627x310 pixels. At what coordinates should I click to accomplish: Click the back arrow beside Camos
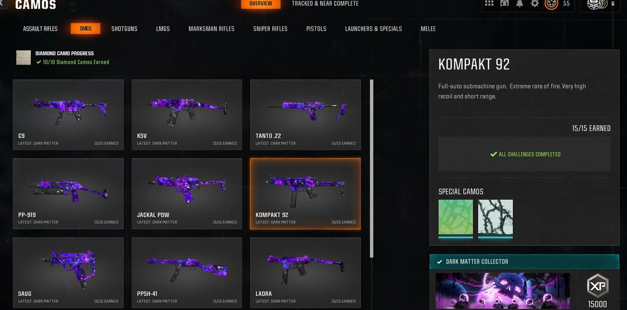click(x=2, y=4)
